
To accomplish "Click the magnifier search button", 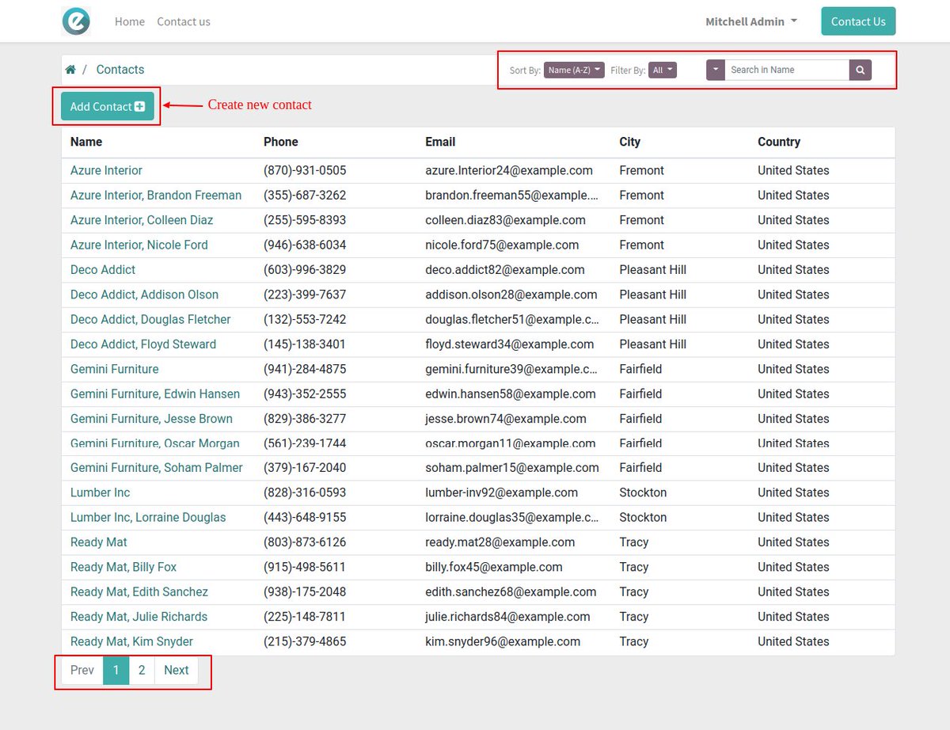I will click(861, 70).
